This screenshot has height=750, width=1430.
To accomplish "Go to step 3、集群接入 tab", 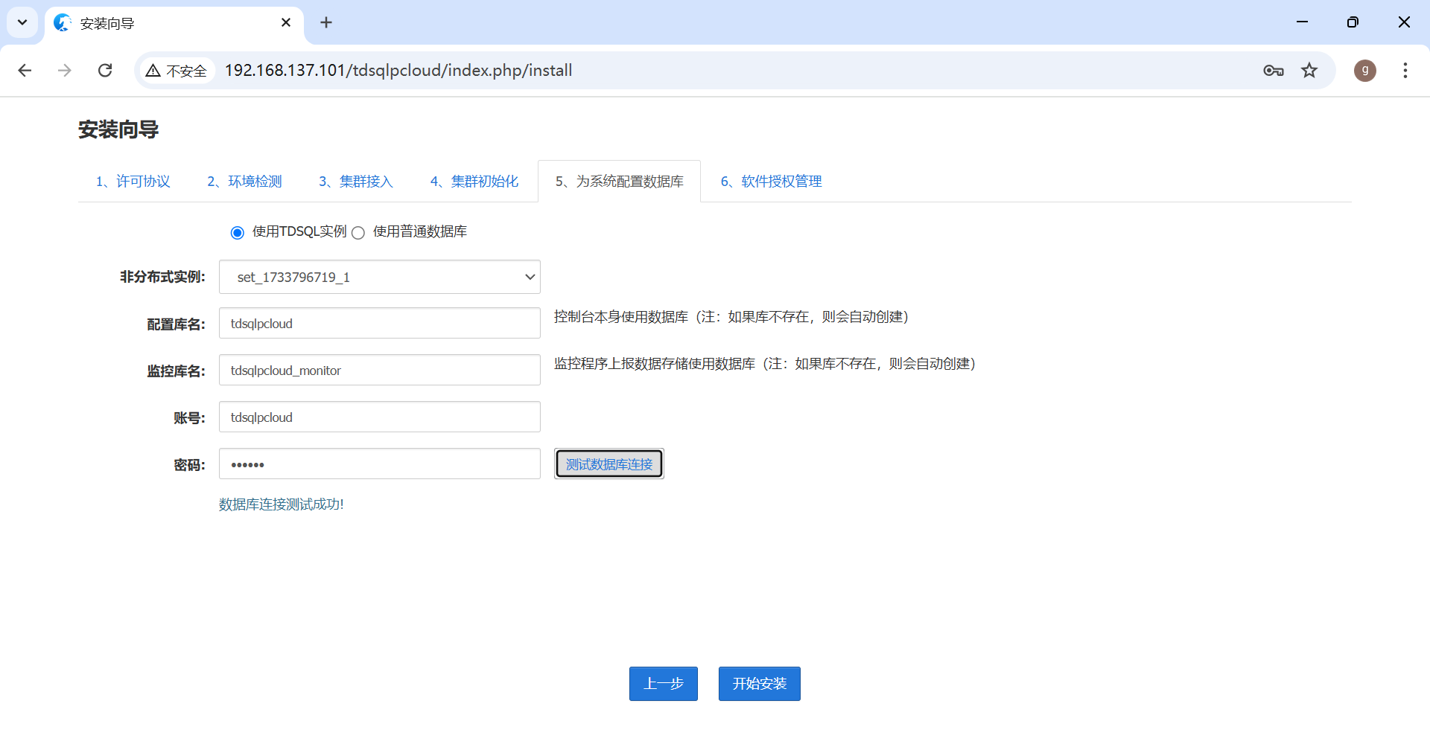I will [x=356, y=182].
